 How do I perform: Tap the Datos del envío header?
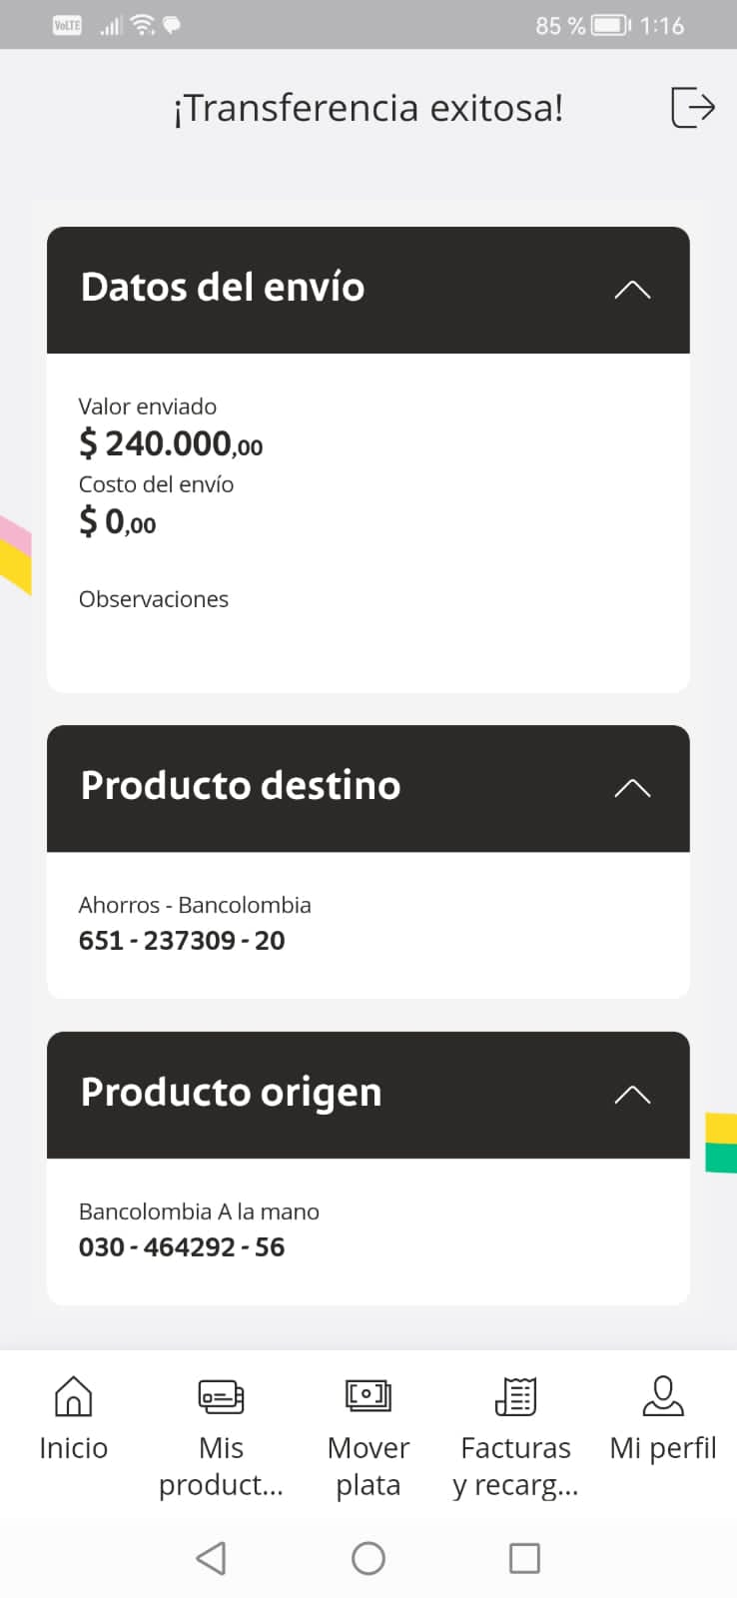pyautogui.click(x=223, y=288)
